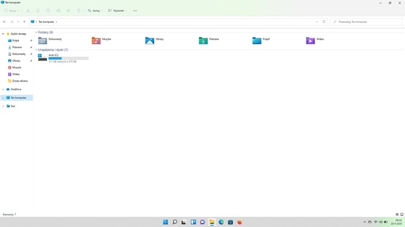Switch to large icons view in status bar
Image resolution: width=405 pixels, height=227 pixels.
[x=401, y=214]
